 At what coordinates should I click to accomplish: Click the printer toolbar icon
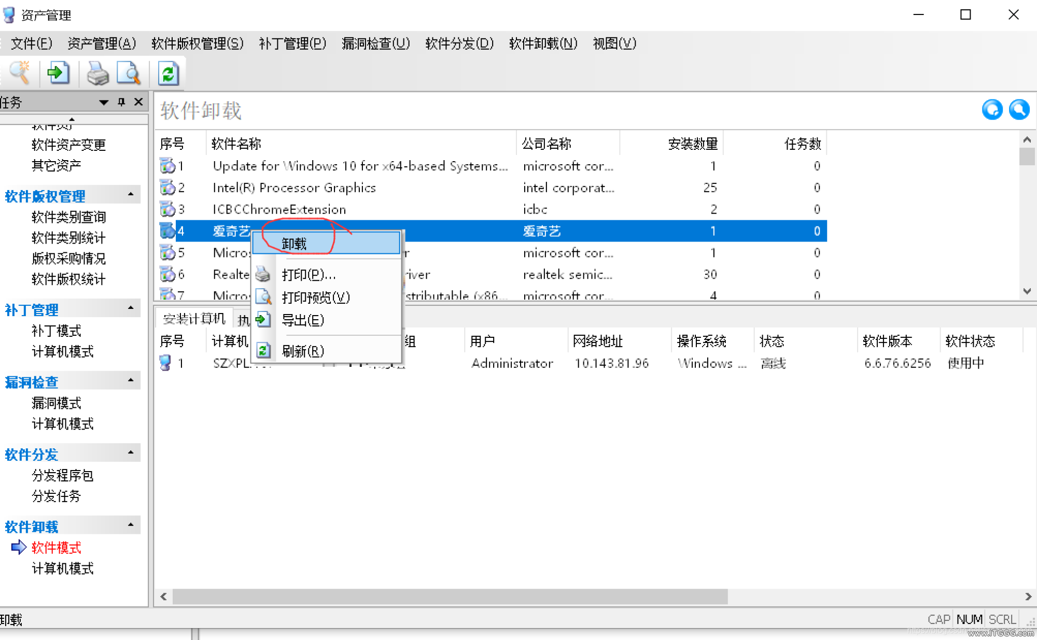coord(97,73)
